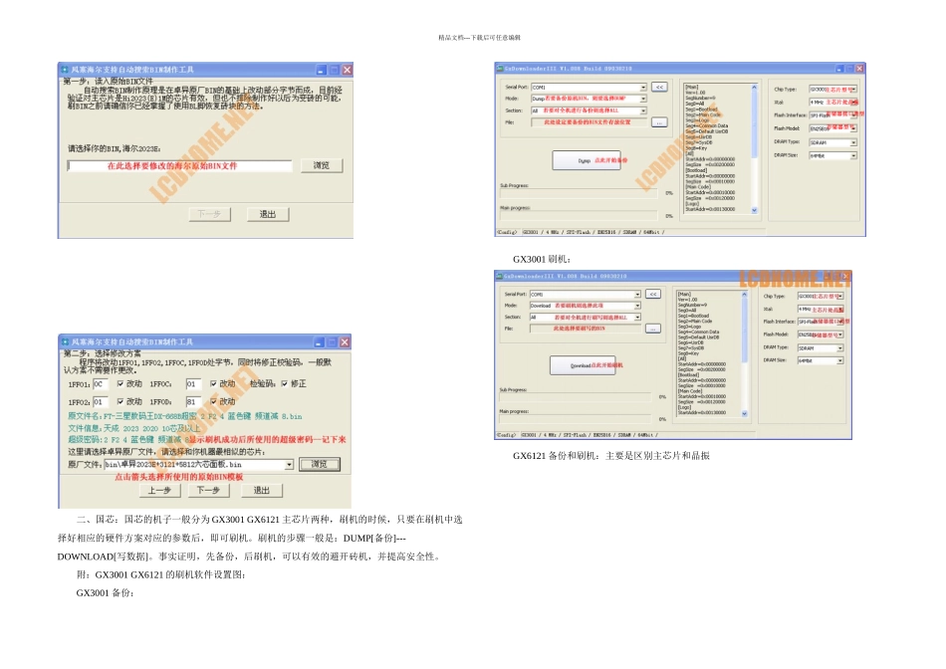Image resolution: width=946 pixels, height=669 pixels.
Task: Click the 1FF0C value field containing 01
Action: (x=193, y=384)
